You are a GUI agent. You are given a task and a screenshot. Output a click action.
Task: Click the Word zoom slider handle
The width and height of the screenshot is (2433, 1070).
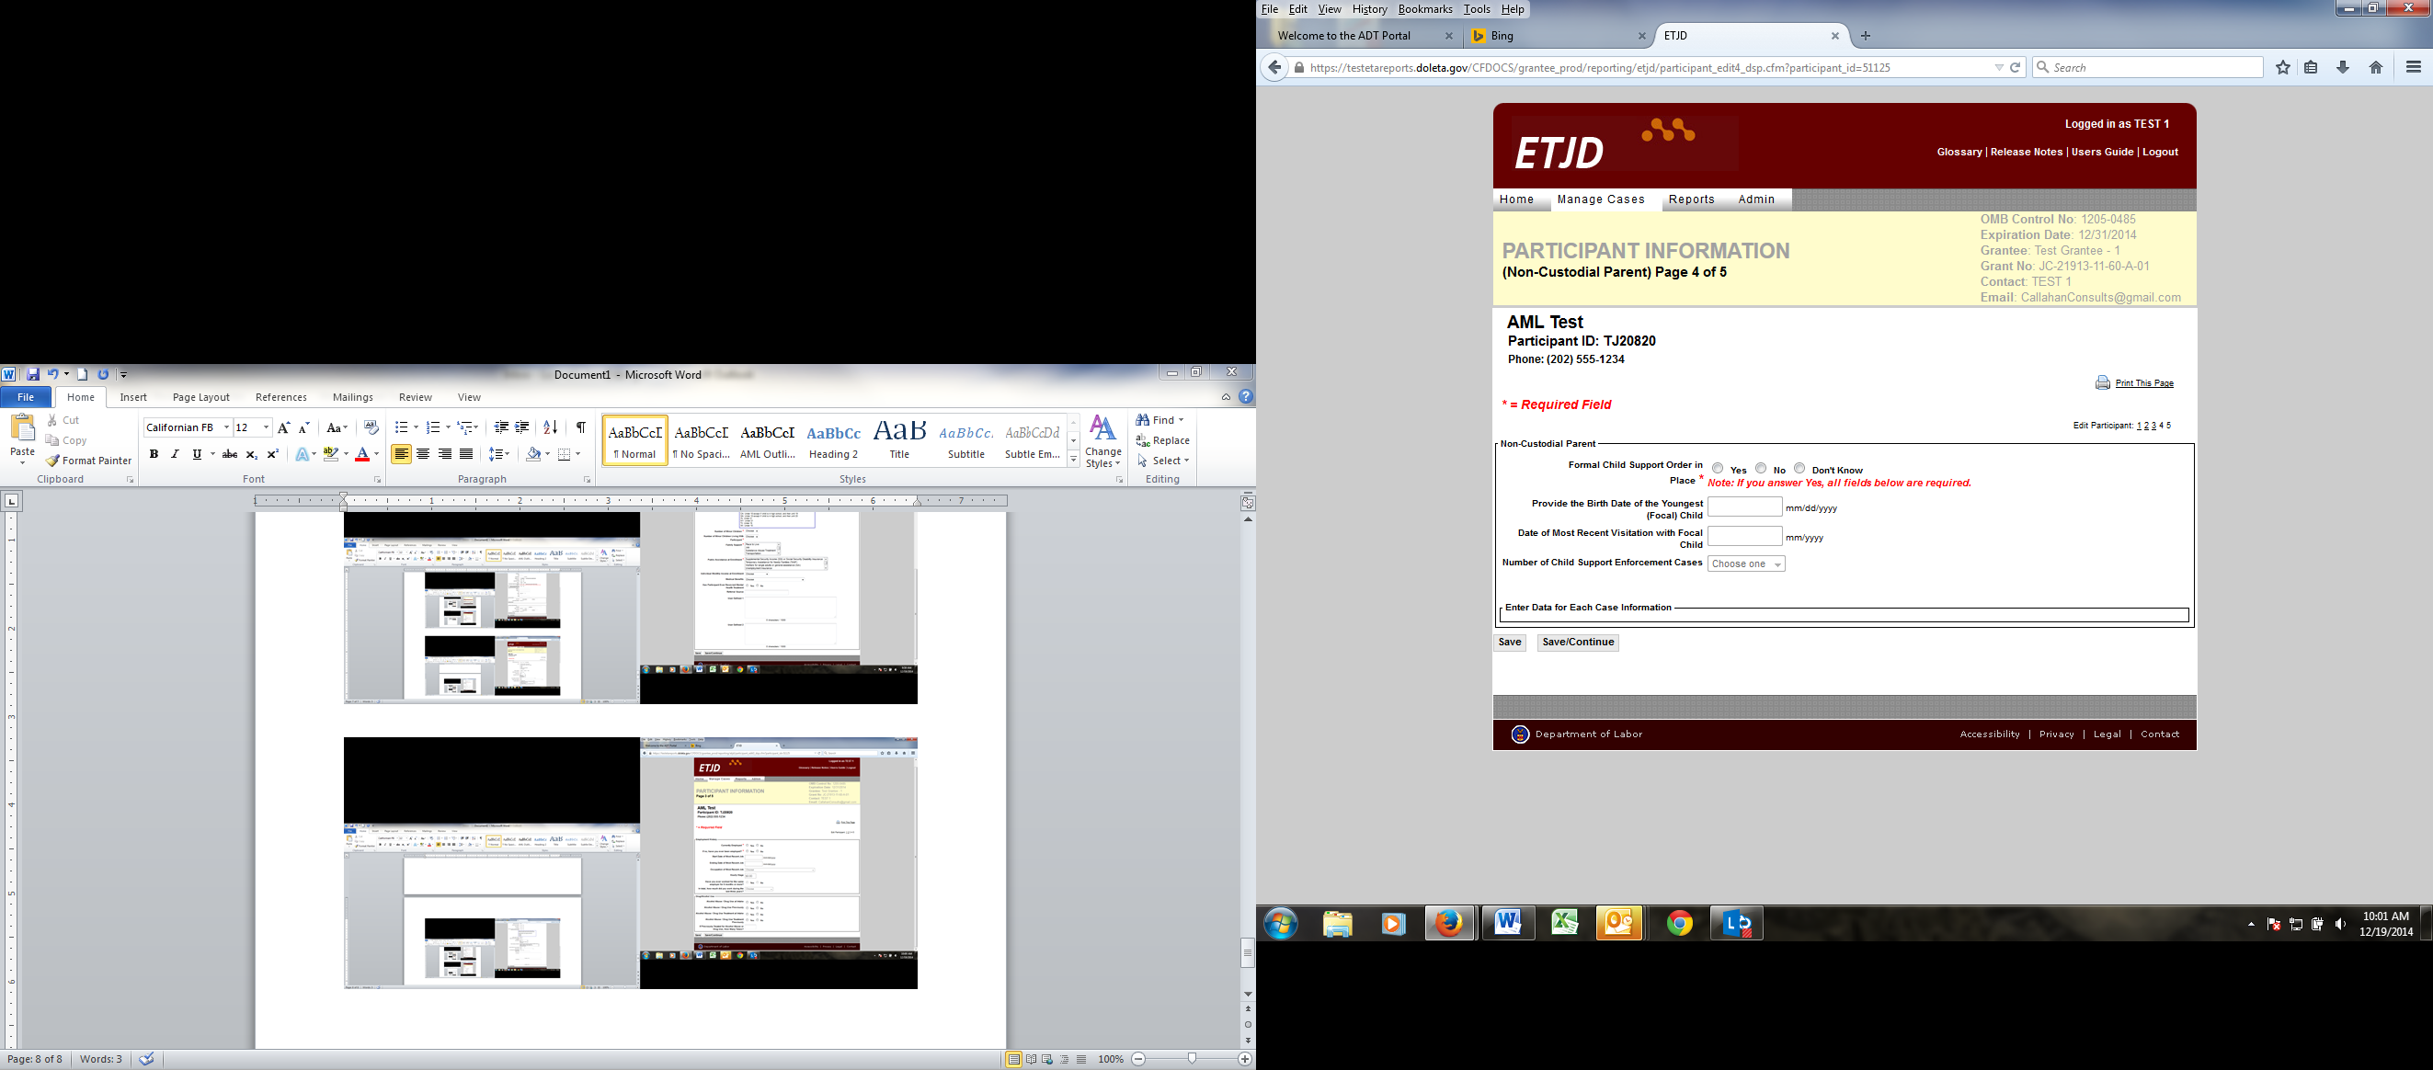1192,1059
